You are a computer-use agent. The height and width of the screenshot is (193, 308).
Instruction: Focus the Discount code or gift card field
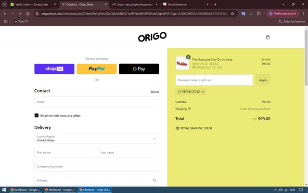[214, 80]
